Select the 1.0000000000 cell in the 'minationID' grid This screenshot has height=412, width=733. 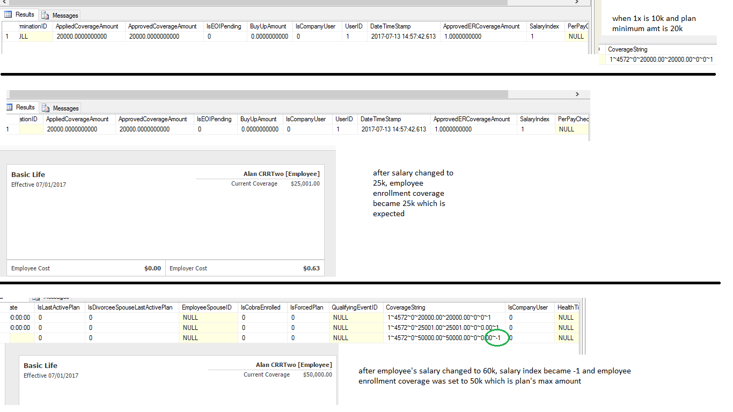coord(483,36)
